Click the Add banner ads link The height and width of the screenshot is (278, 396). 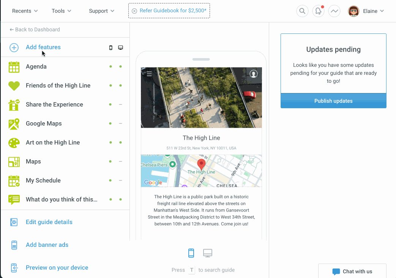[x=47, y=245]
